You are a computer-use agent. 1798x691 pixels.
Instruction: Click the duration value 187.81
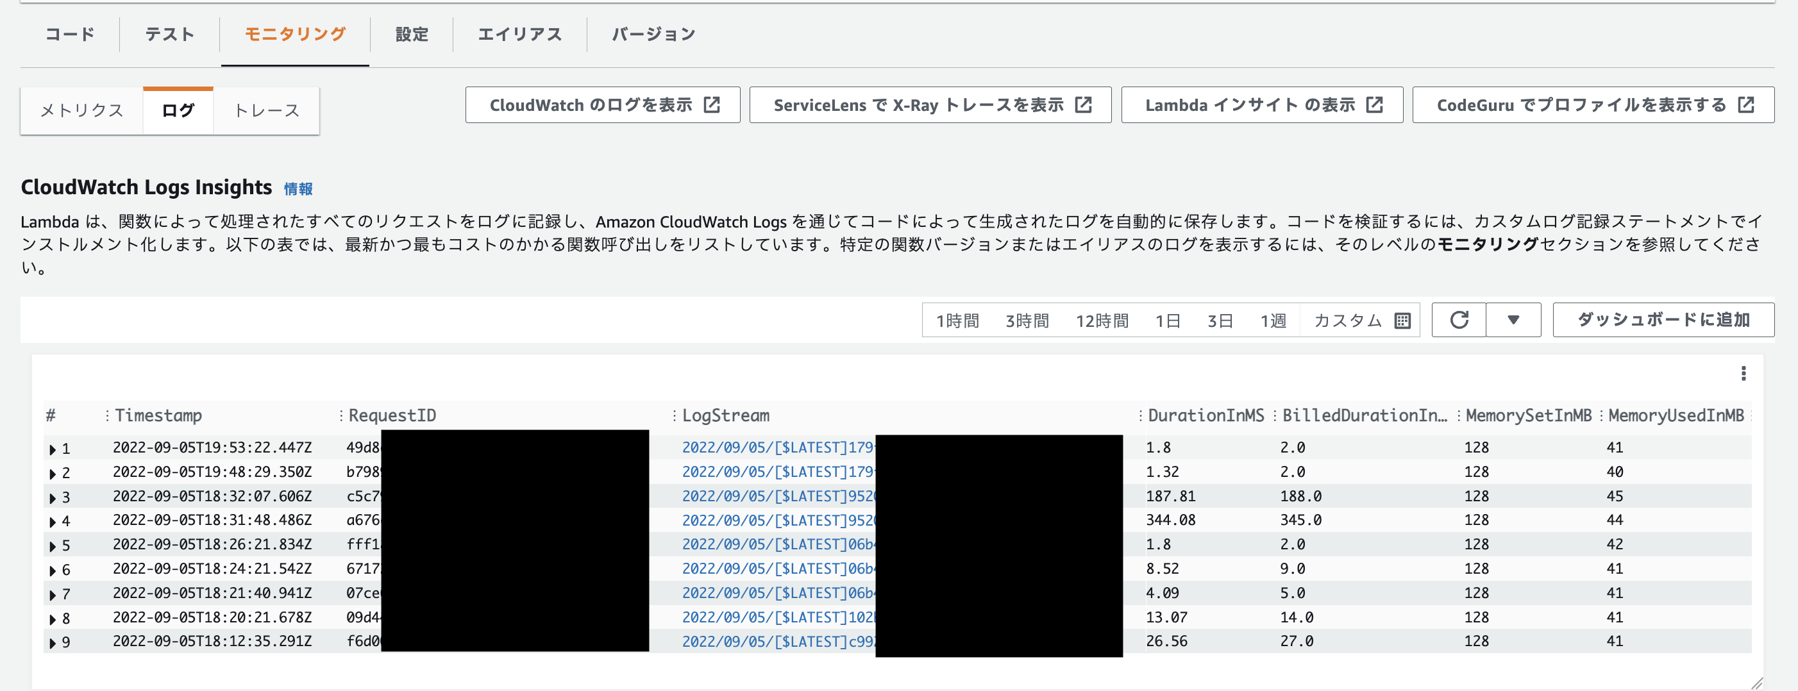1170,496
